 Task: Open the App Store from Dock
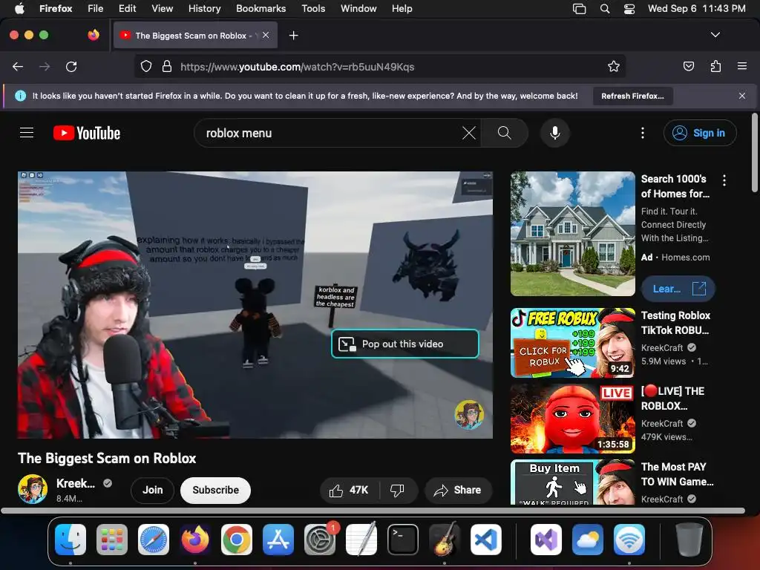278,539
